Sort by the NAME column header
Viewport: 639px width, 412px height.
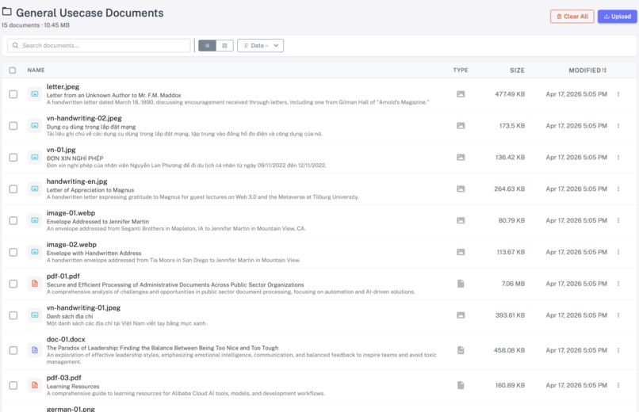[36, 71]
